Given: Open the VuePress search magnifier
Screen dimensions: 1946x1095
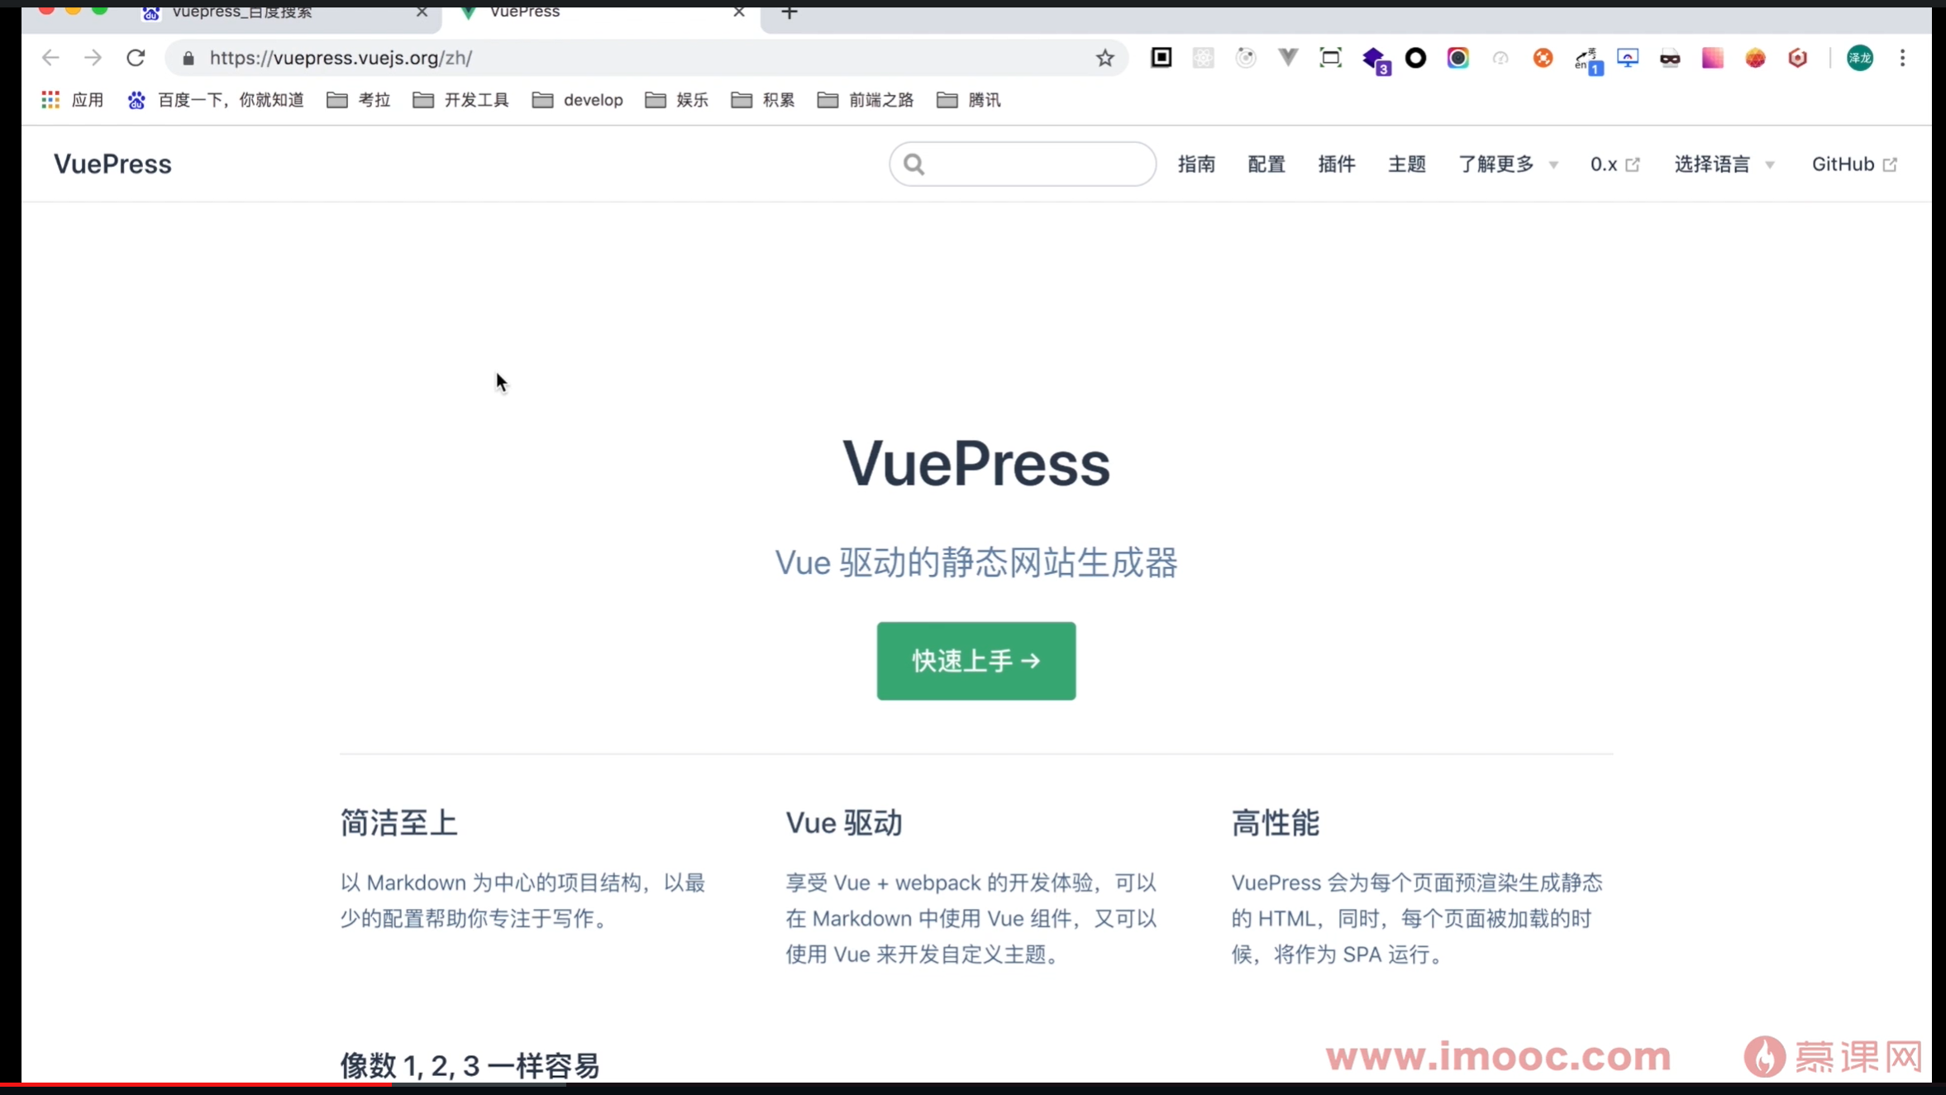Looking at the screenshot, I should pos(913,164).
